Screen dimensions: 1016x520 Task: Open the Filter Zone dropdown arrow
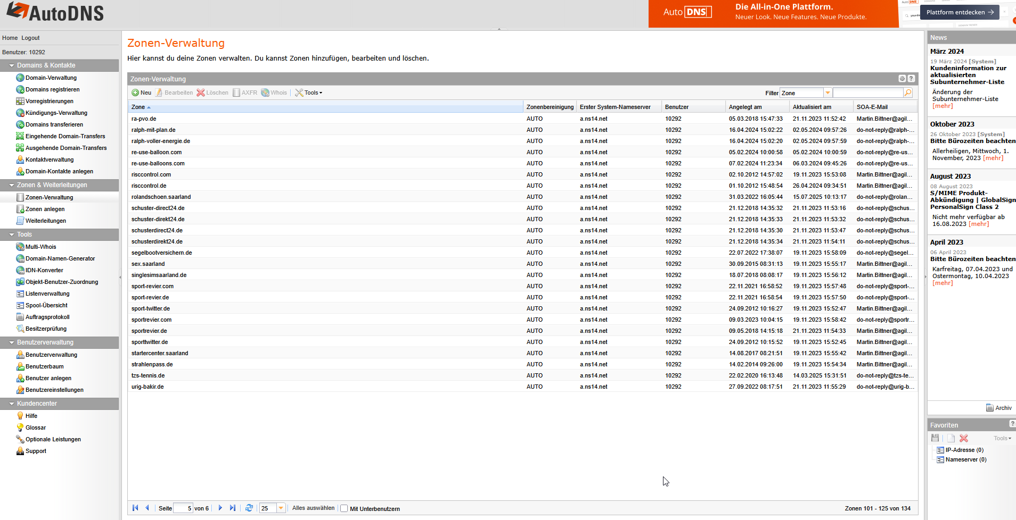pyautogui.click(x=827, y=93)
